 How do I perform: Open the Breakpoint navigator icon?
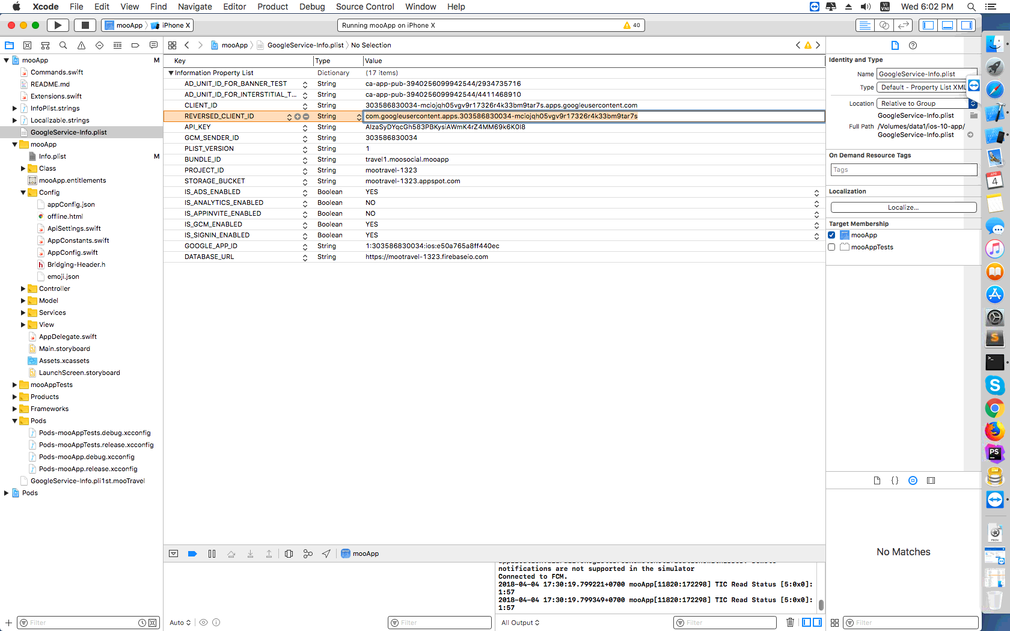[x=135, y=45]
